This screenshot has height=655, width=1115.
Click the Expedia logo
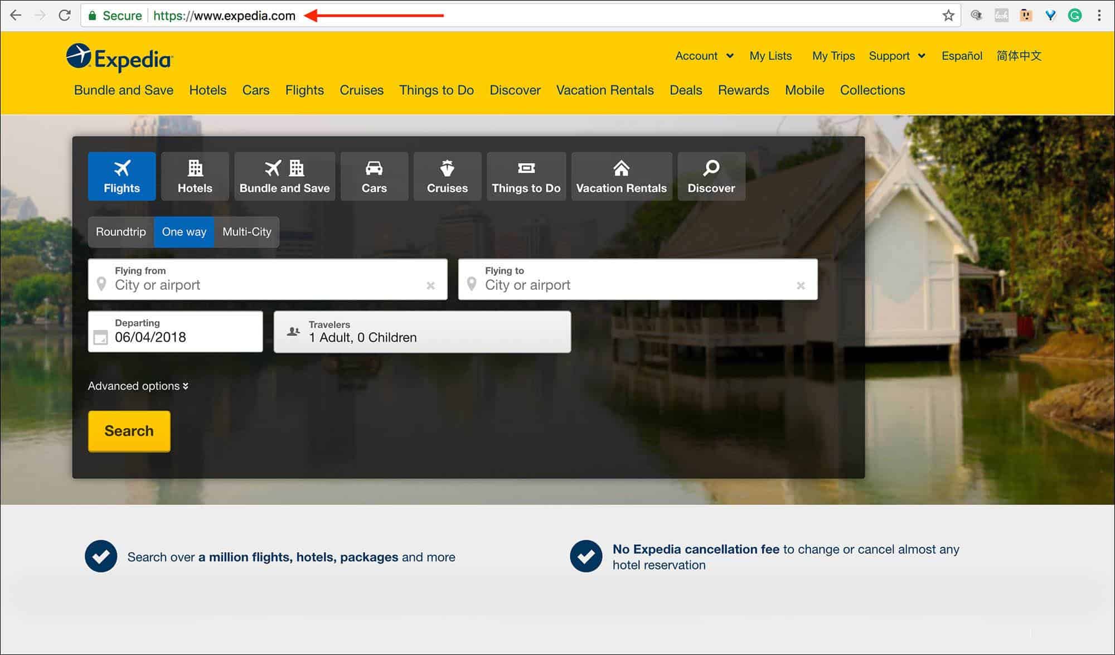(x=120, y=57)
